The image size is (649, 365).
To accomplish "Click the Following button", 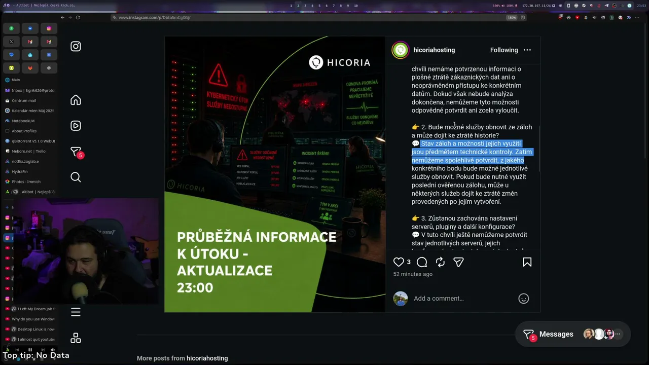I will point(504,50).
